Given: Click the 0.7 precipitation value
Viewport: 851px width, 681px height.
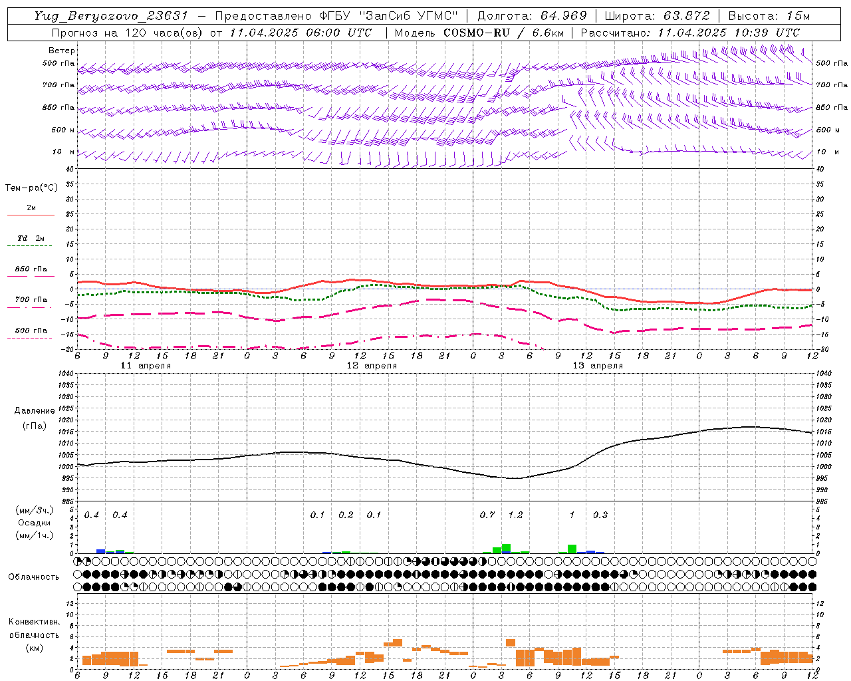Looking at the screenshot, I should click(487, 515).
